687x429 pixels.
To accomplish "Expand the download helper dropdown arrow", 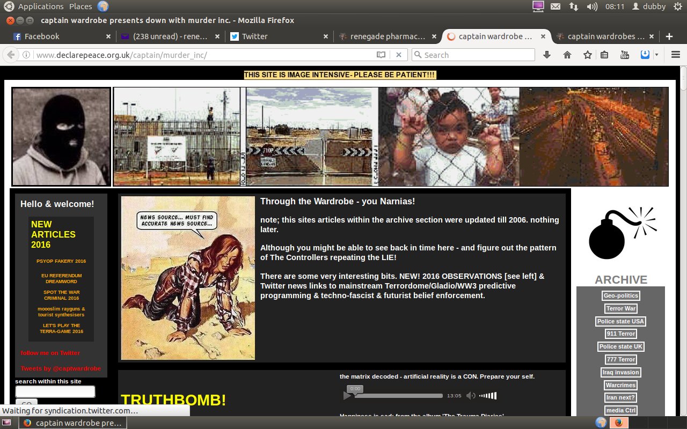I will (x=656, y=55).
